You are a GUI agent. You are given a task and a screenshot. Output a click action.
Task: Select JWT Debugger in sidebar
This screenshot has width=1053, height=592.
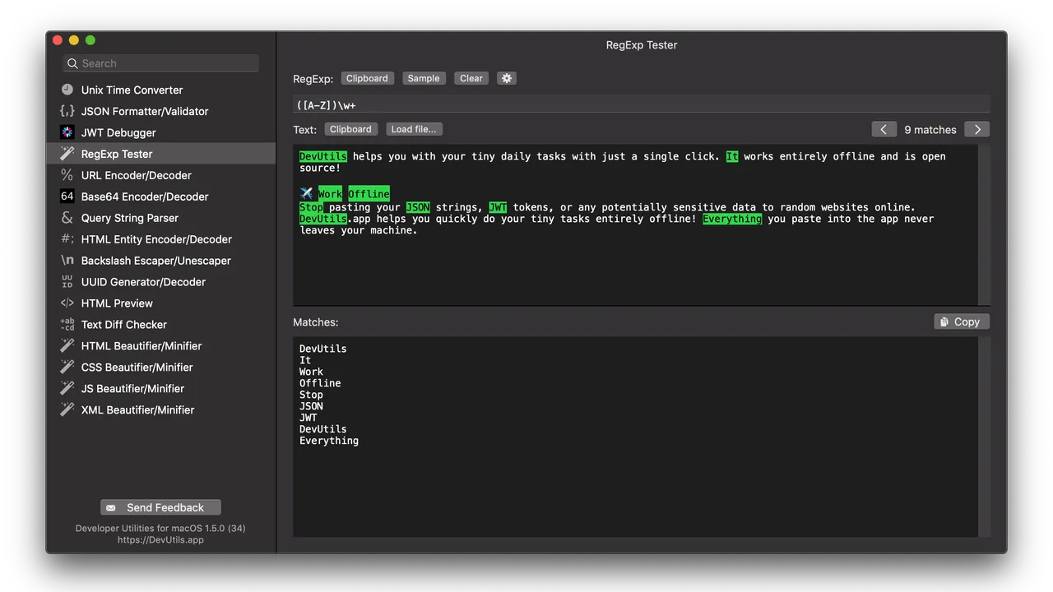tap(160, 132)
